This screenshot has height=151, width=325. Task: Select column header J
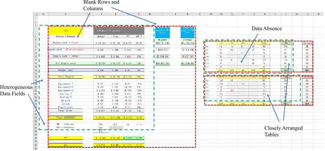click(x=175, y=14)
